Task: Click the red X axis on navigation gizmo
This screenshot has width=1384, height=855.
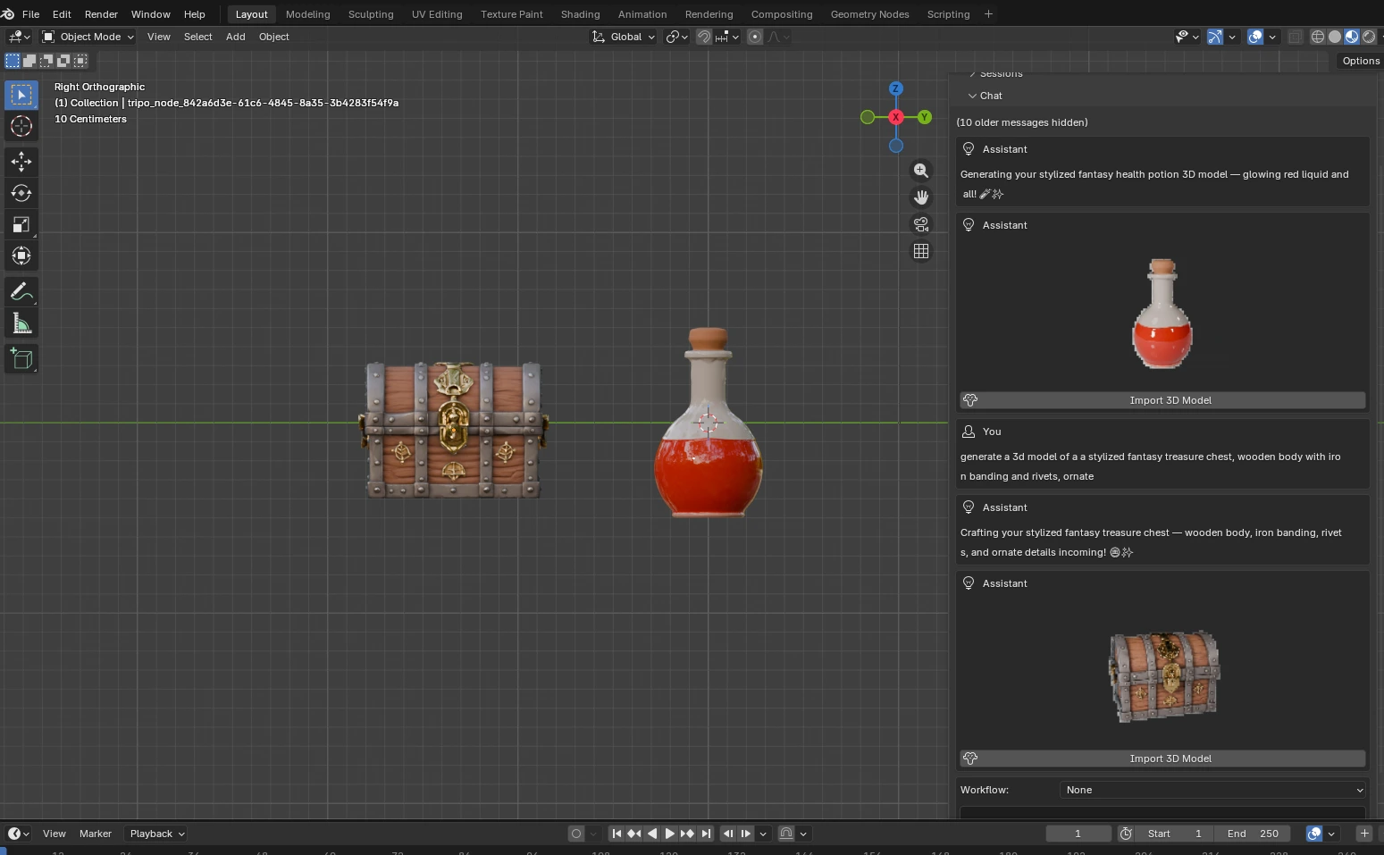Action: click(895, 117)
